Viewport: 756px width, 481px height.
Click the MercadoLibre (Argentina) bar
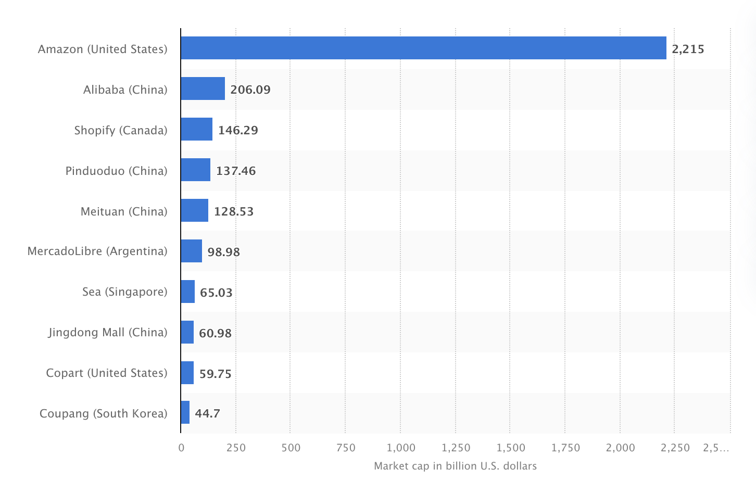(x=192, y=251)
